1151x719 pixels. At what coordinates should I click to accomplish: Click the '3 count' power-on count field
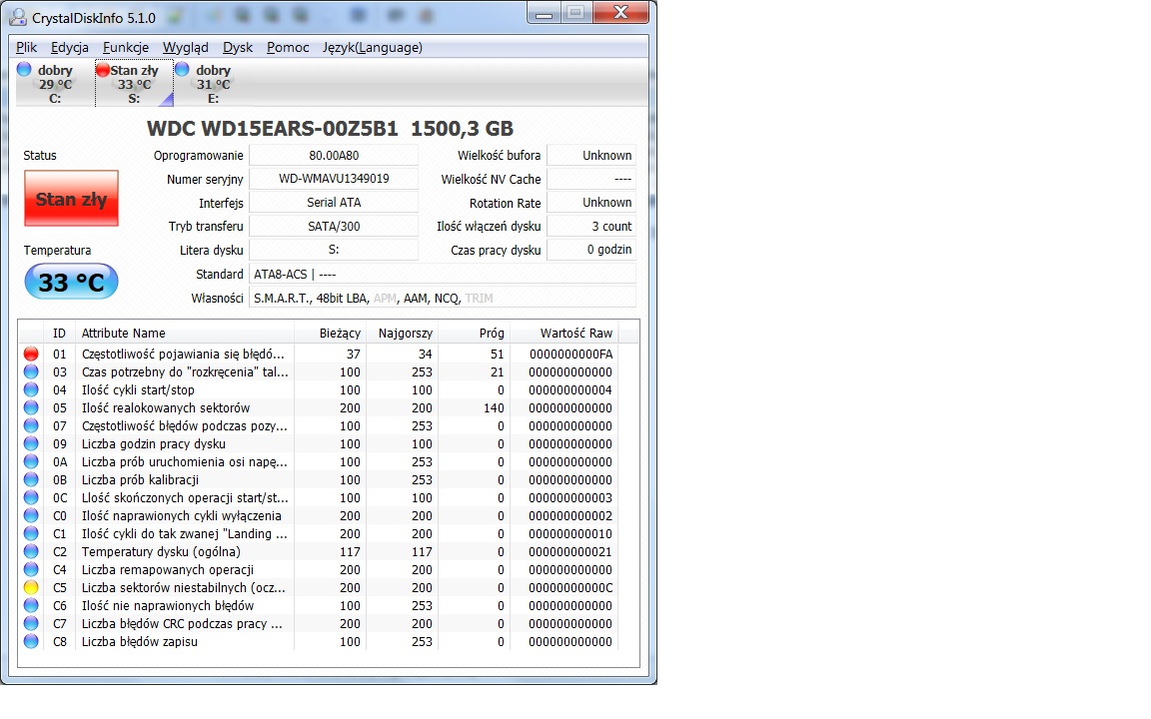(591, 226)
